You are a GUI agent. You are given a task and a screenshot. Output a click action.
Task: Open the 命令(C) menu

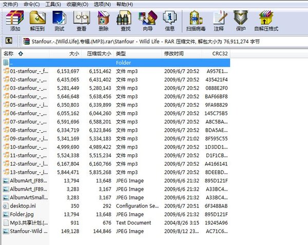tap(32, 4)
